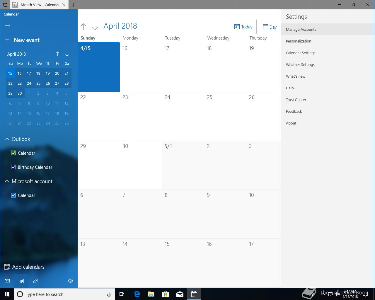Image resolution: width=375 pixels, height=300 pixels.
Task: Uncheck the Birthday Calendar checkbox
Action: pos(13,167)
